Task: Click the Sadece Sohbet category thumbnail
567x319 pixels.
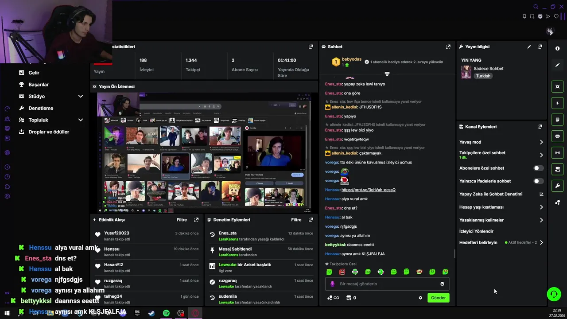Action: pos(466,72)
